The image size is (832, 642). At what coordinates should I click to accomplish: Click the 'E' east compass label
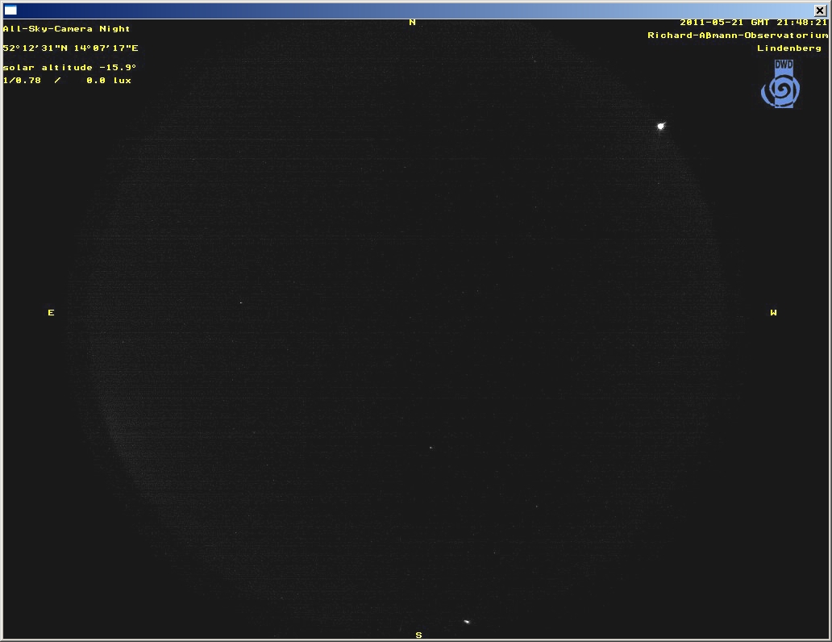(x=51, y=313)
